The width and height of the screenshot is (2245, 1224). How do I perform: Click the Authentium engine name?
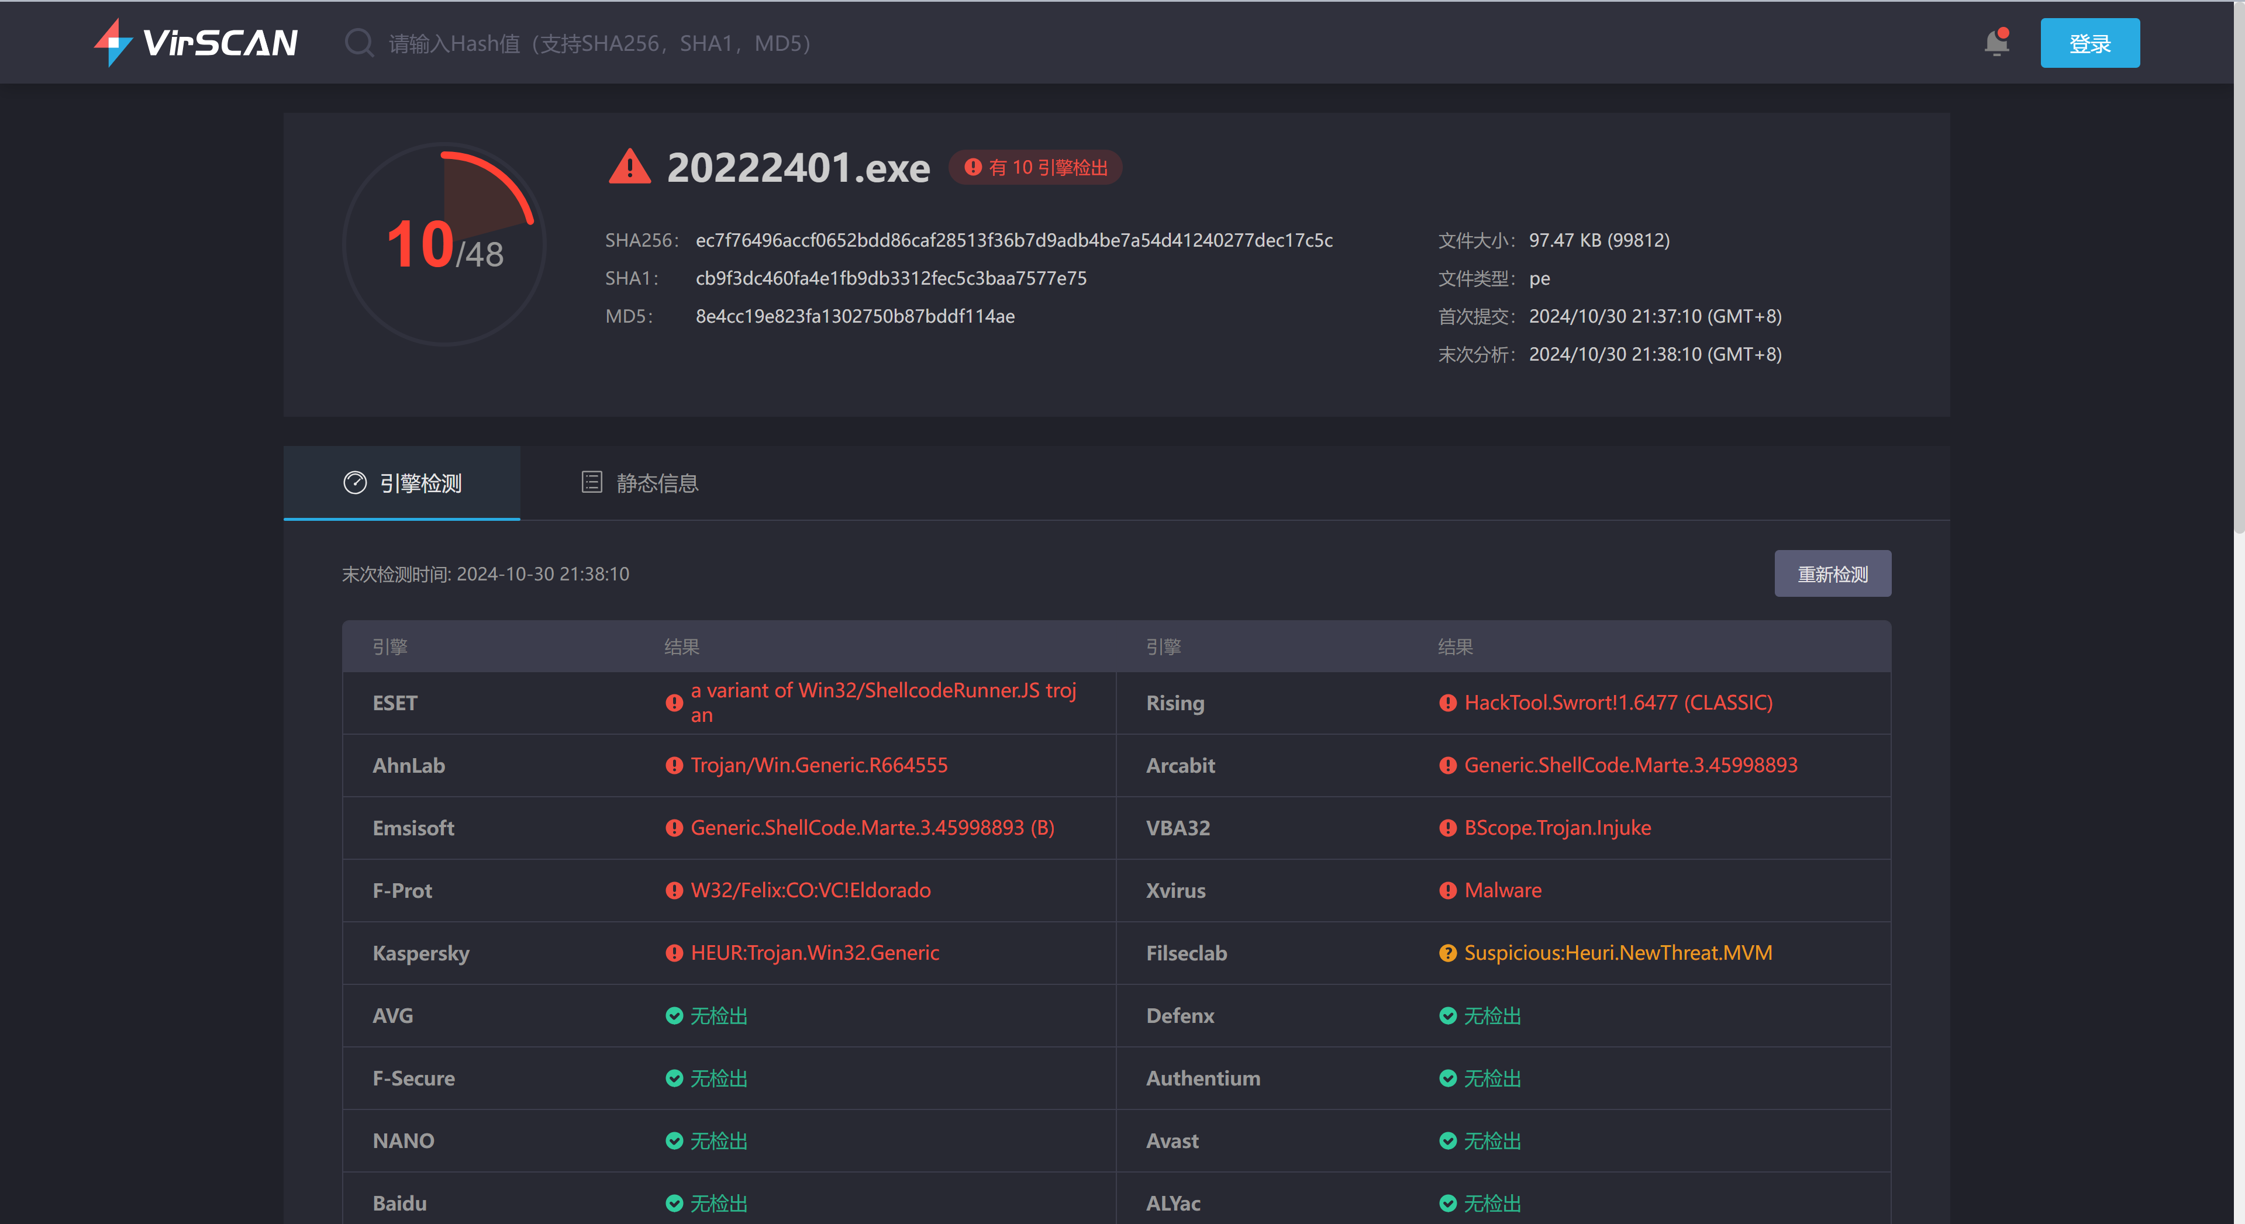tap(1203, 1078)
